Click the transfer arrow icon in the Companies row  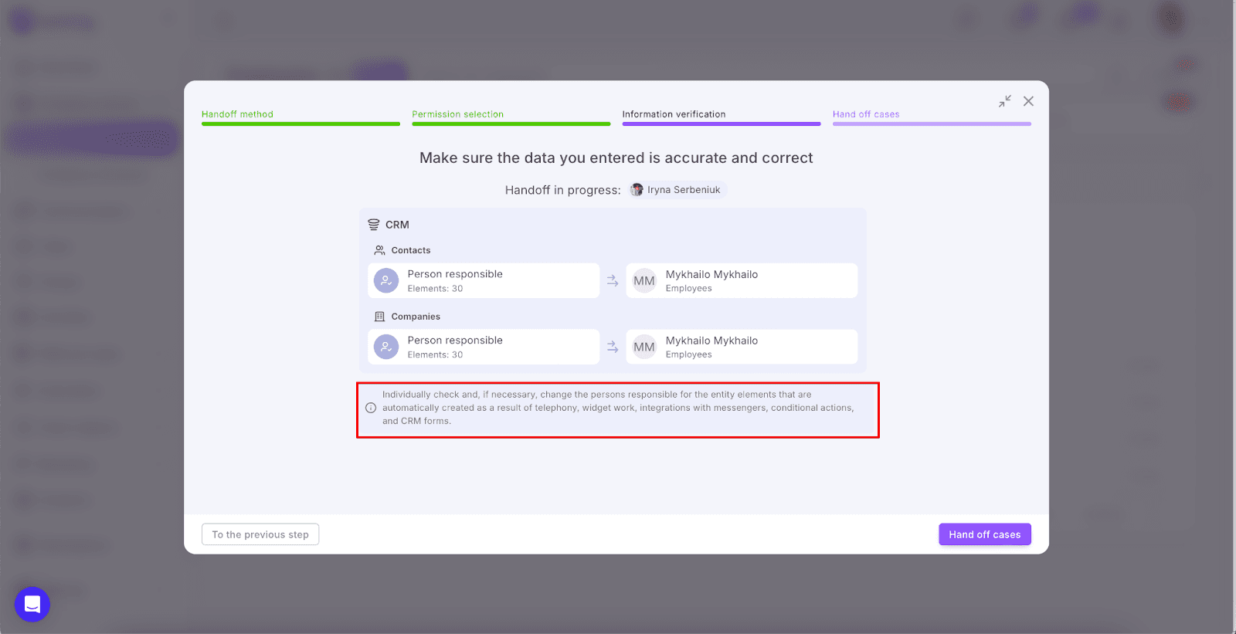(x=613, y=348)
